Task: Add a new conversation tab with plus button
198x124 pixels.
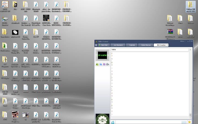Action: click(x=96, y=45)
